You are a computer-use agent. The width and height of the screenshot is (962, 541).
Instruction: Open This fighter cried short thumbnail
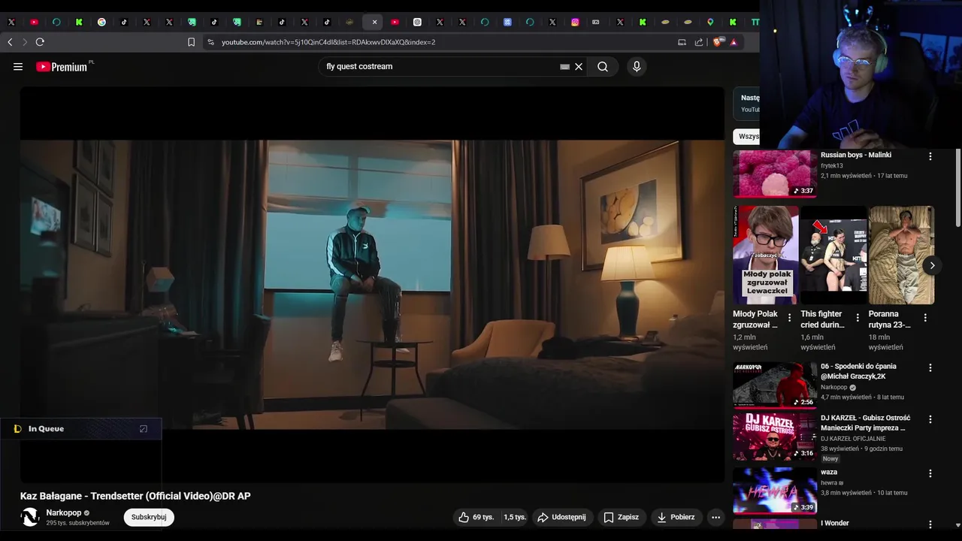coord(833,255)
